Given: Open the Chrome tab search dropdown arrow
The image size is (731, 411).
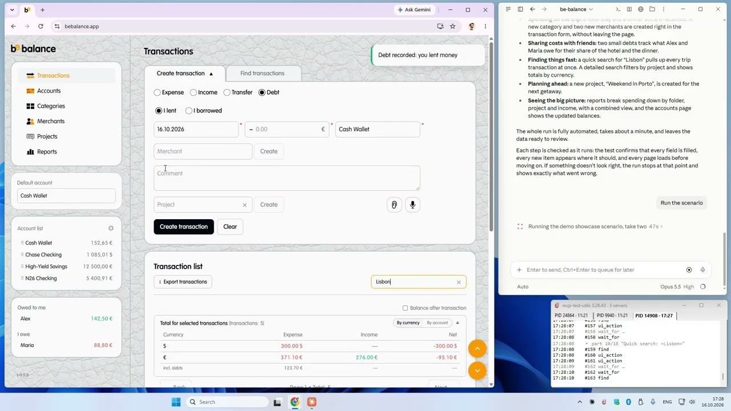Looking at the screenshot, I should click(12, 10).
